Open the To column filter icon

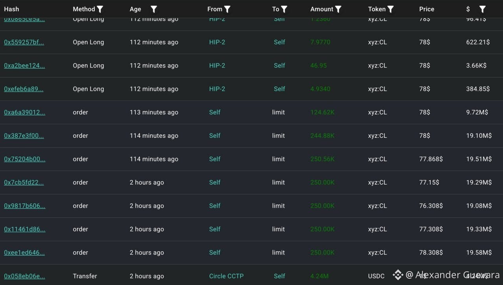click(284, 9)
